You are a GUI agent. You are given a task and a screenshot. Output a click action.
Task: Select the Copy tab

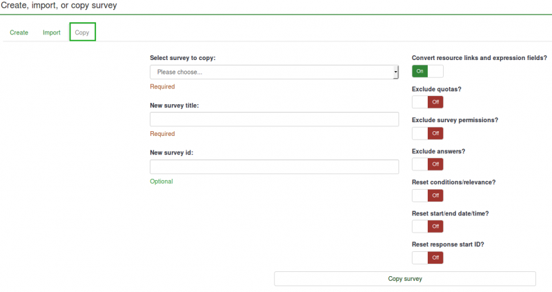coord(82,32)
